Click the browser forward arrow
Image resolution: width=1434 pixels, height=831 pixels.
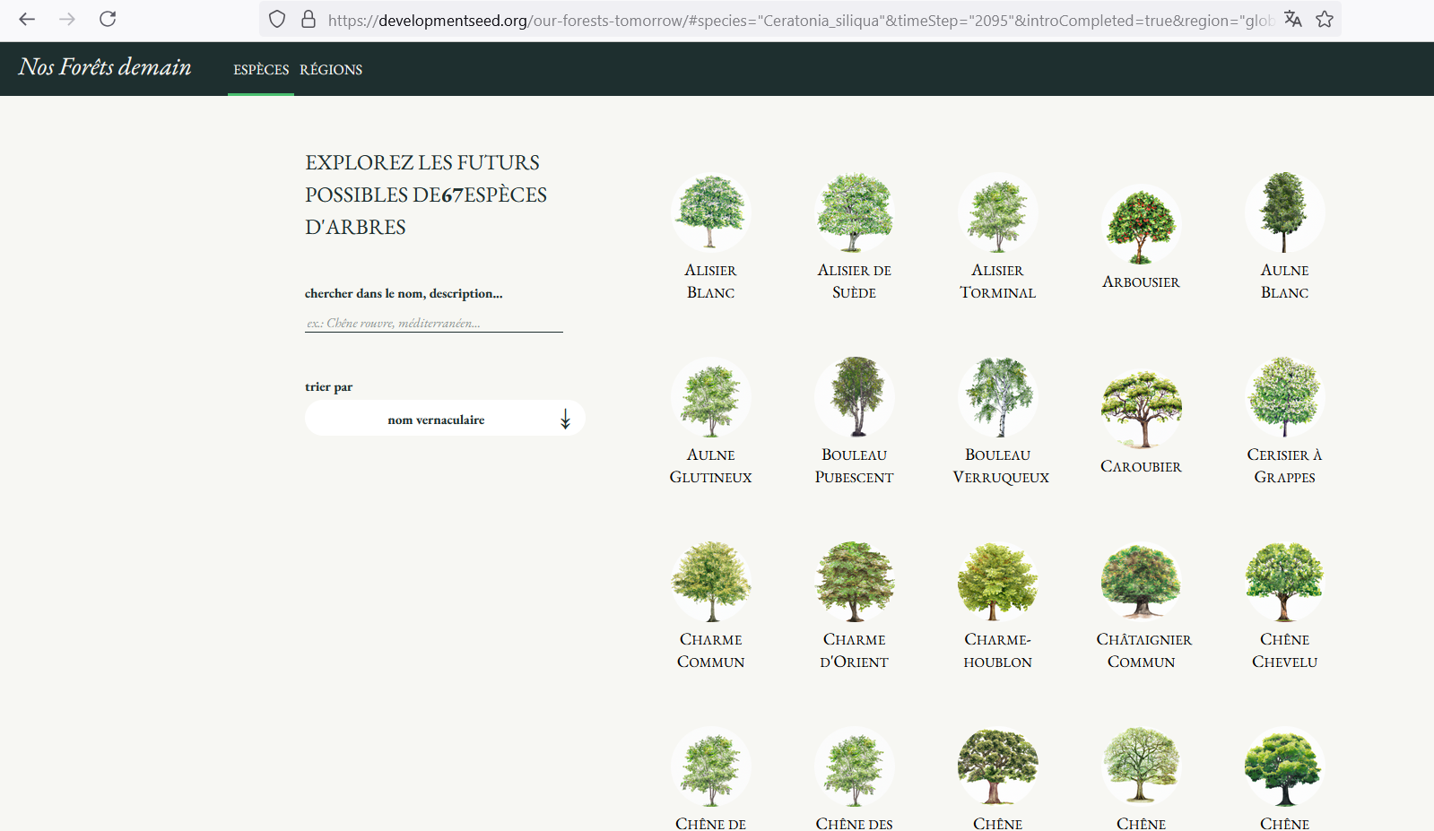[67, 19]
